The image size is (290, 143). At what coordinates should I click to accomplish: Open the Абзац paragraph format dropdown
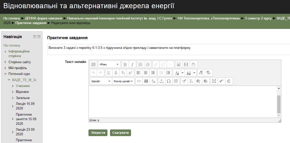pos(109,64)
